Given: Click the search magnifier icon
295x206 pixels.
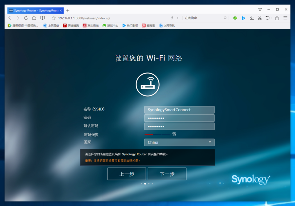Looking at the screenshot, I should pyautogui.click(x=225, y=18).
